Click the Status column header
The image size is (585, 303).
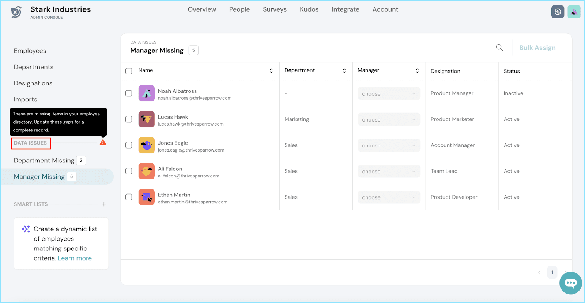[x=512, y=71]
